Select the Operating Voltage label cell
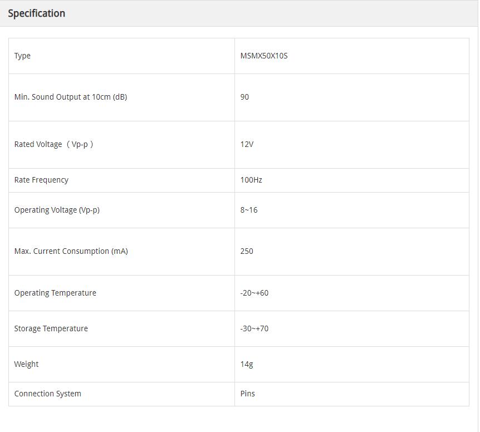 pos(57,210)
